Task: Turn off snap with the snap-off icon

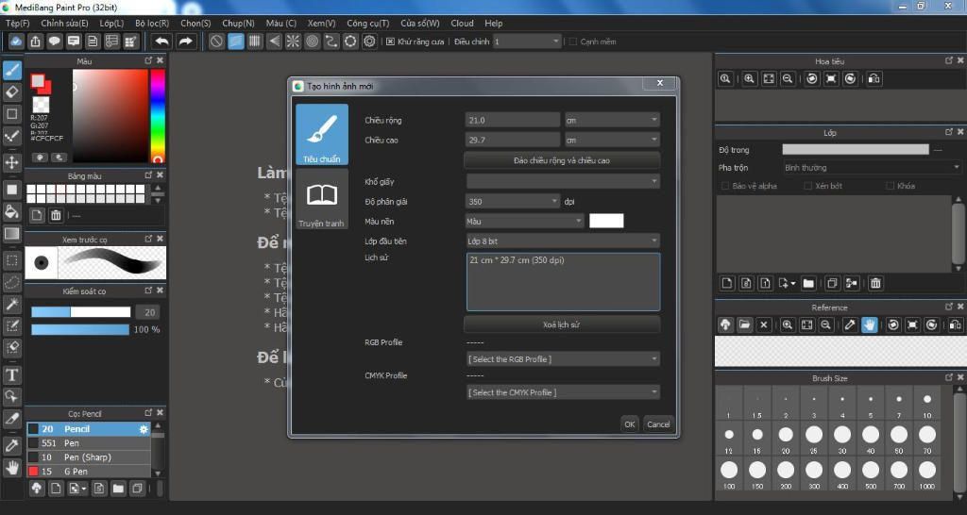Action: coord(216,42)
